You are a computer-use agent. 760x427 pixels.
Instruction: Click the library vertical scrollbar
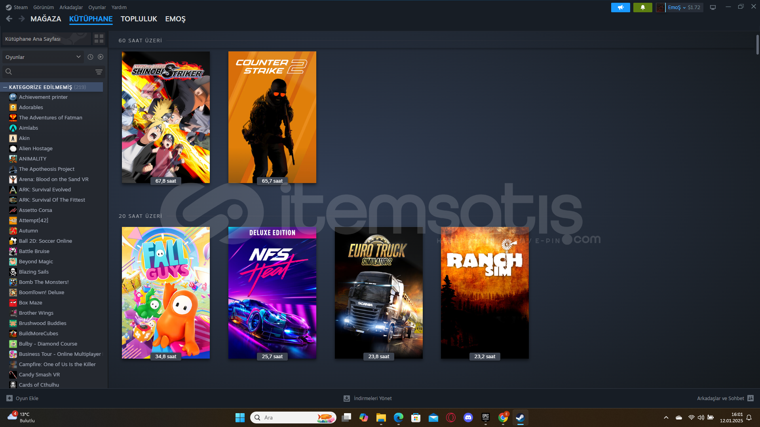pyautogui.click(x=757, y=45)
